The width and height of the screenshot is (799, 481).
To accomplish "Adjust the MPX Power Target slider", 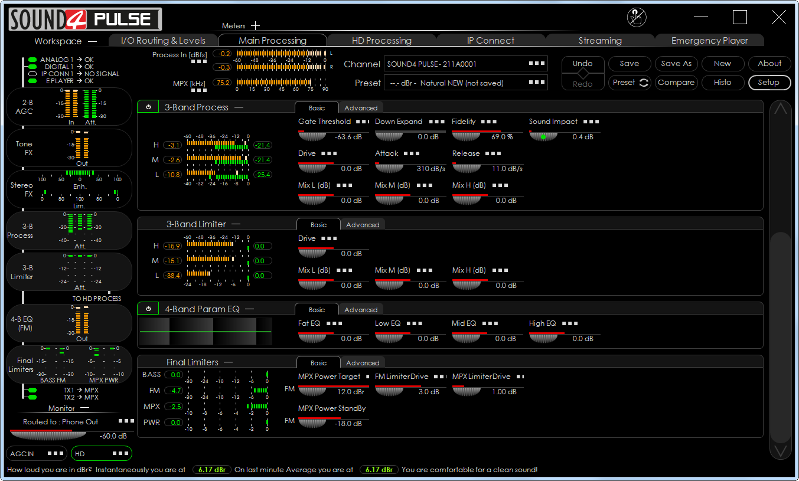I will (x=312, y=391).
